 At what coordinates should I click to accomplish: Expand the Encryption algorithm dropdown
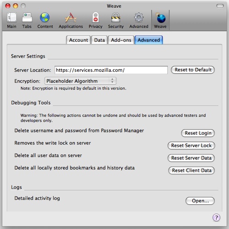pyautogui.click(x=80, y=81)
